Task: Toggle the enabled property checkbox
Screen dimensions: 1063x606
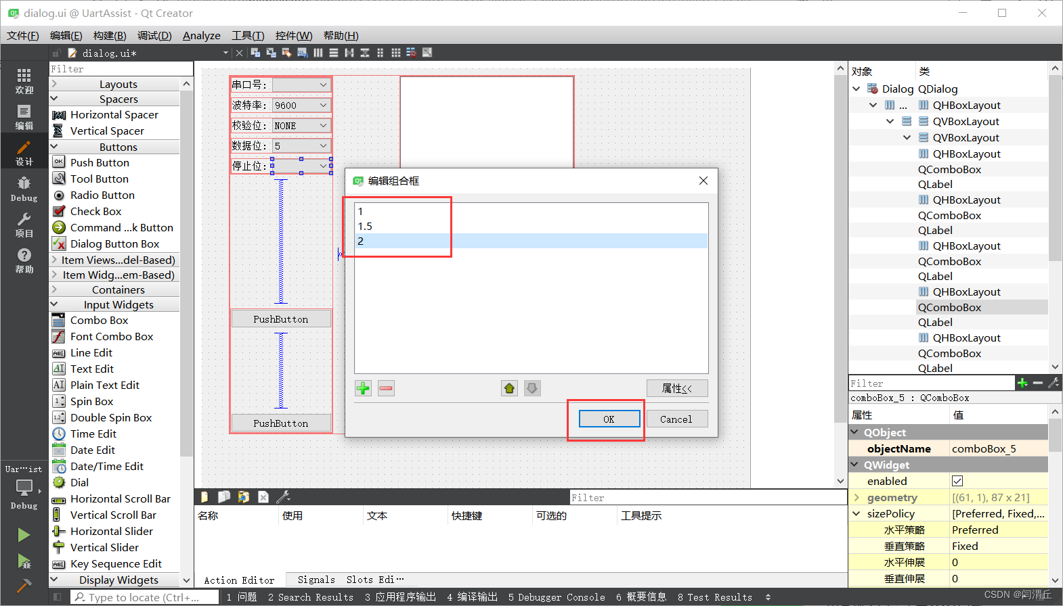Action: coord(957,481)
